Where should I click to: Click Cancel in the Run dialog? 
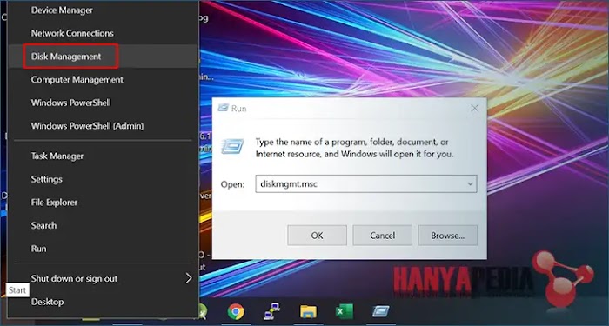point(382,236)
